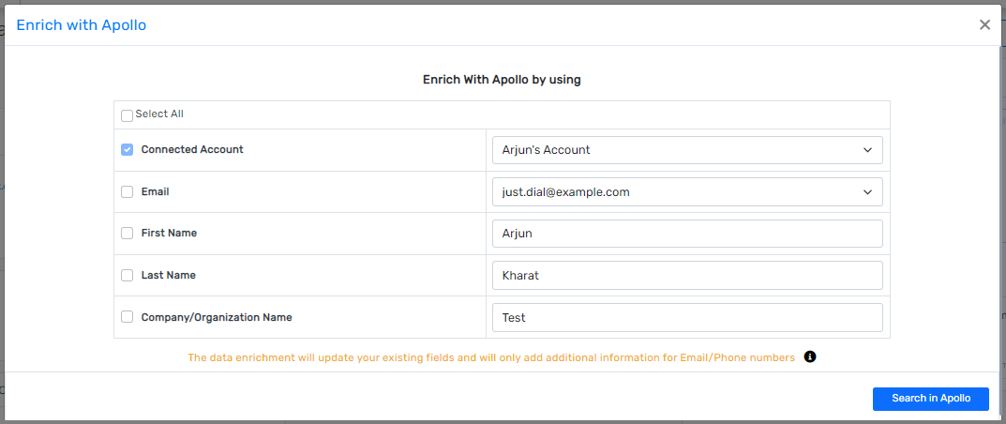
Task: Tick the Last Name checkbox
Action: pos(127,275)
